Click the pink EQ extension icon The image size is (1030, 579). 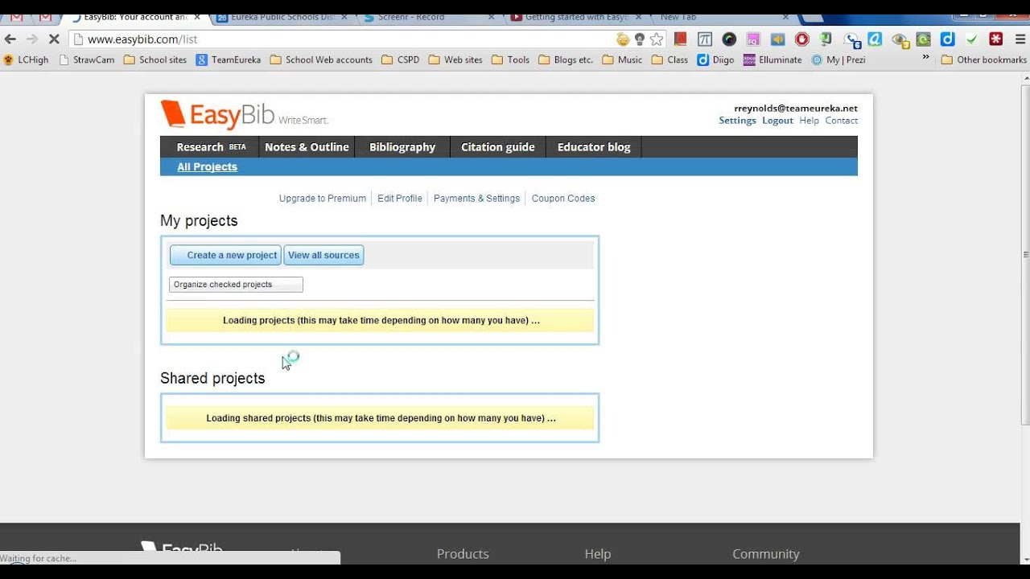coord(753,39)
